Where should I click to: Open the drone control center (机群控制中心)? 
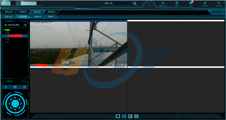[163, 3]
